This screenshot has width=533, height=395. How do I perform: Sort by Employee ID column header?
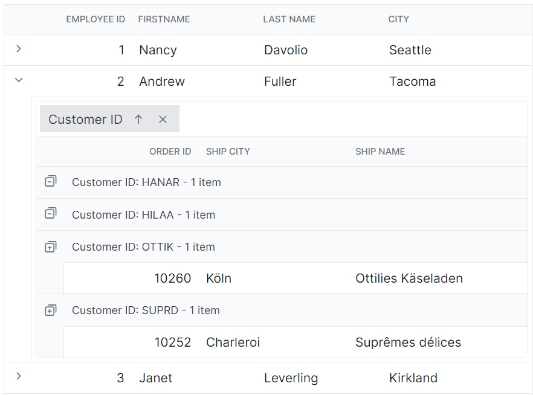(95, 19)
